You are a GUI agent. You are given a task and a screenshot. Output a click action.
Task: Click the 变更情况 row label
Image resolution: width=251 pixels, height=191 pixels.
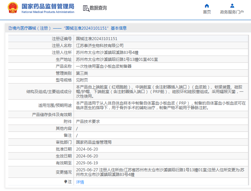64,172
